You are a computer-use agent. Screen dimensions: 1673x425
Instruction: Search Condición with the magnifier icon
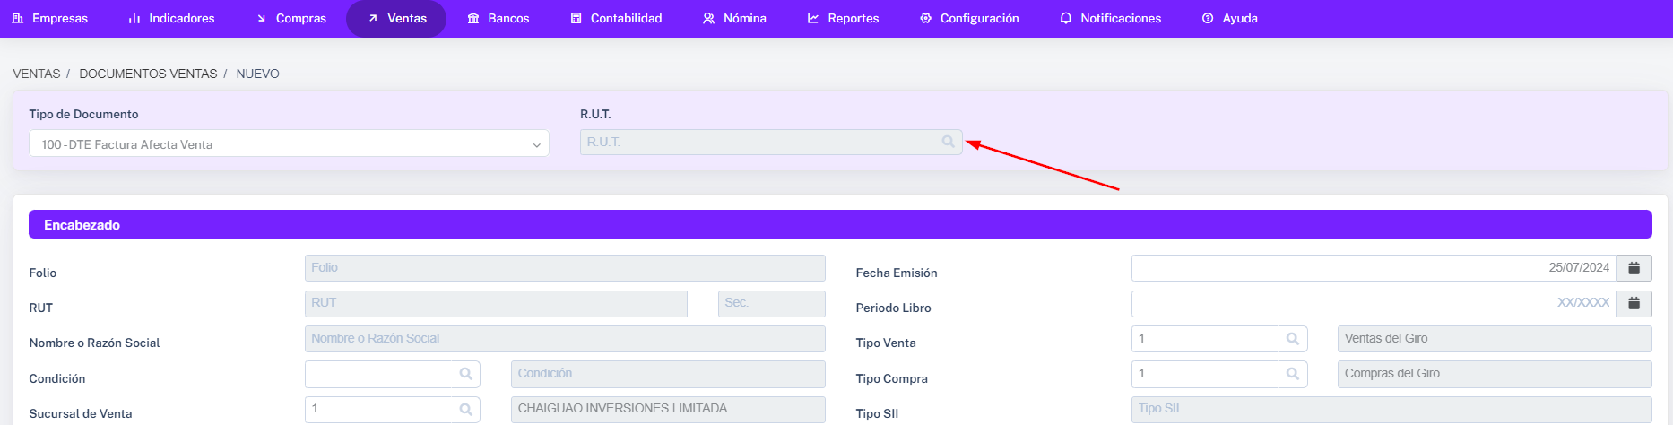pos(466,374)
